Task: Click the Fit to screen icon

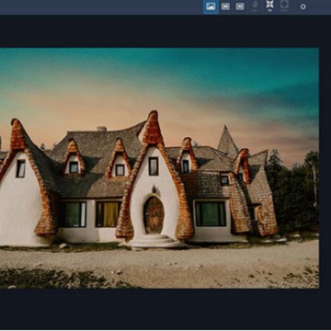Action: click(269, 6)
